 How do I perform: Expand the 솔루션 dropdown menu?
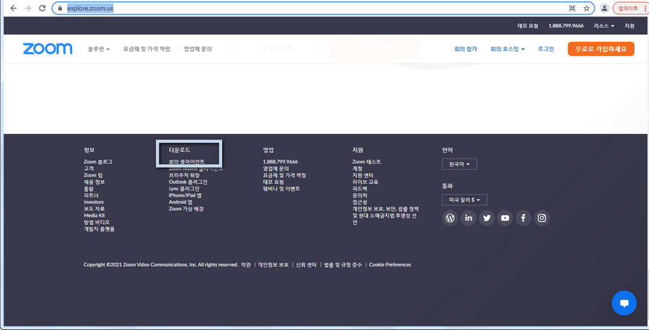99,49
